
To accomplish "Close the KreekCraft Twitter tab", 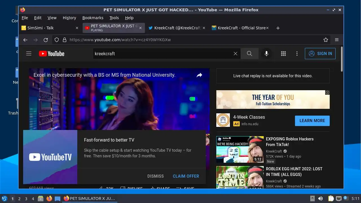I will pyautogui.click(x=204, y=28).
